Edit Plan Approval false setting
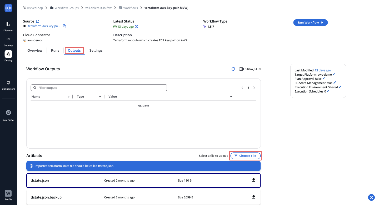379x205 pixels. 324,79
